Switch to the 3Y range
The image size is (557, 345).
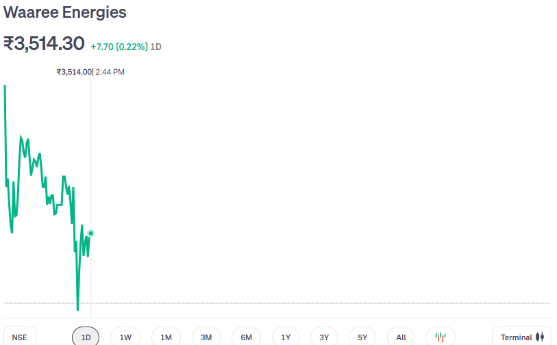pos(324,337)
